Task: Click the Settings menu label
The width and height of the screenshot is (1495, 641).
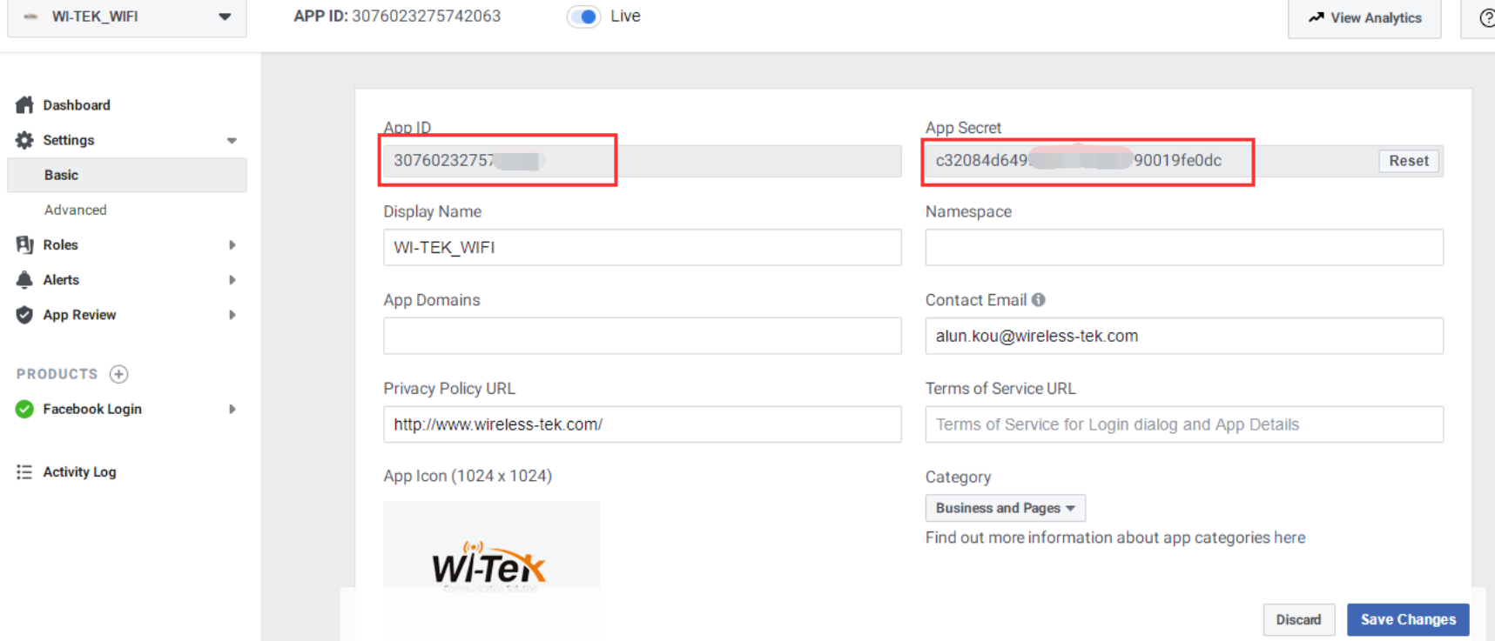Action: (x=69, y=140)
